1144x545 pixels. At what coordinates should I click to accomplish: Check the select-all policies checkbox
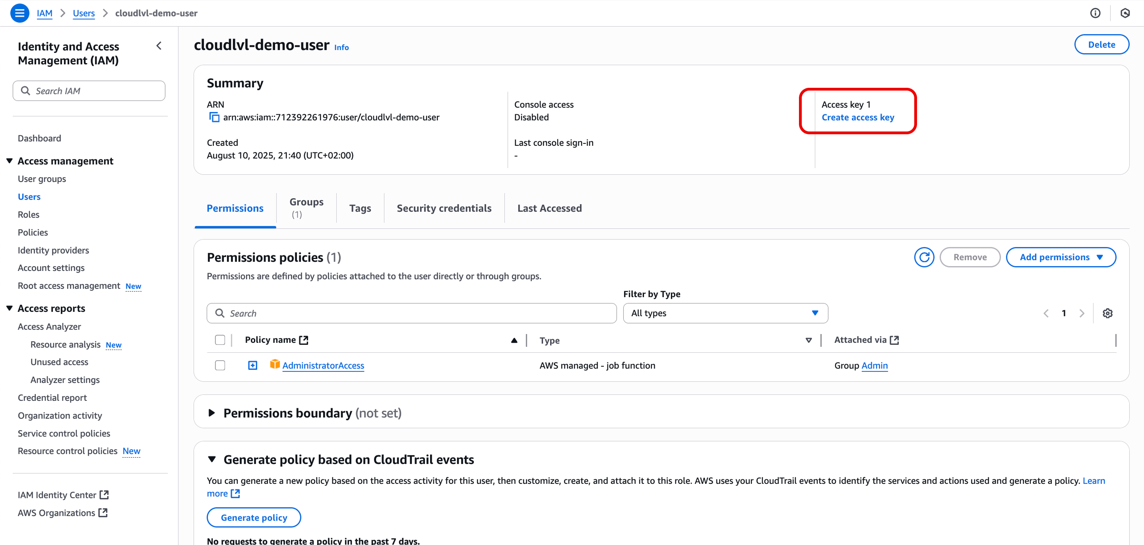point(220,340)
